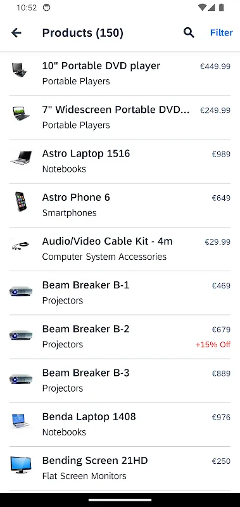
Task: Open the search magnifier icon
Action: (189, 33)
